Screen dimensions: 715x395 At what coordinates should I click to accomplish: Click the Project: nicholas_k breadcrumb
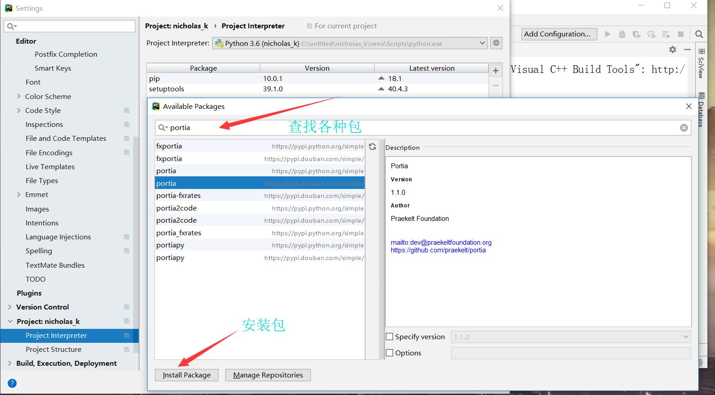pyautogui.click(x=176, y=26)
